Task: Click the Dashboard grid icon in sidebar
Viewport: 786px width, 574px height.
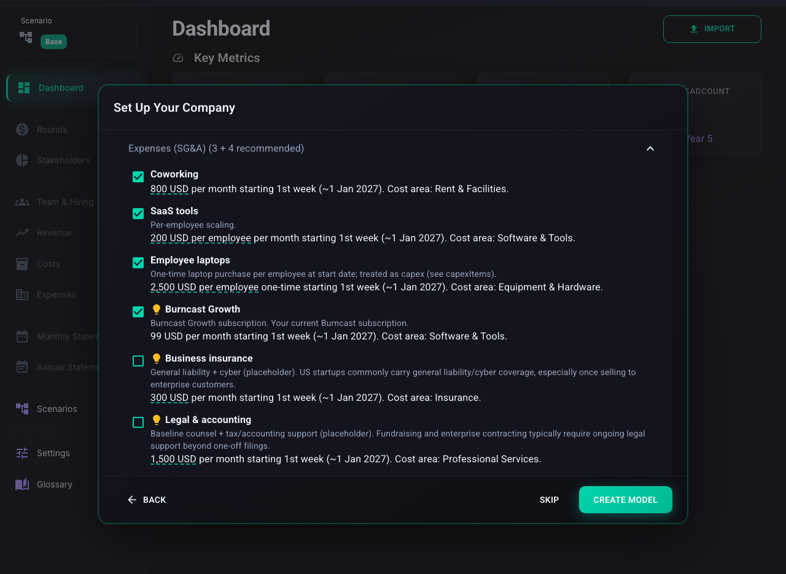Action: pyautogui.click(x=24, y=88)
